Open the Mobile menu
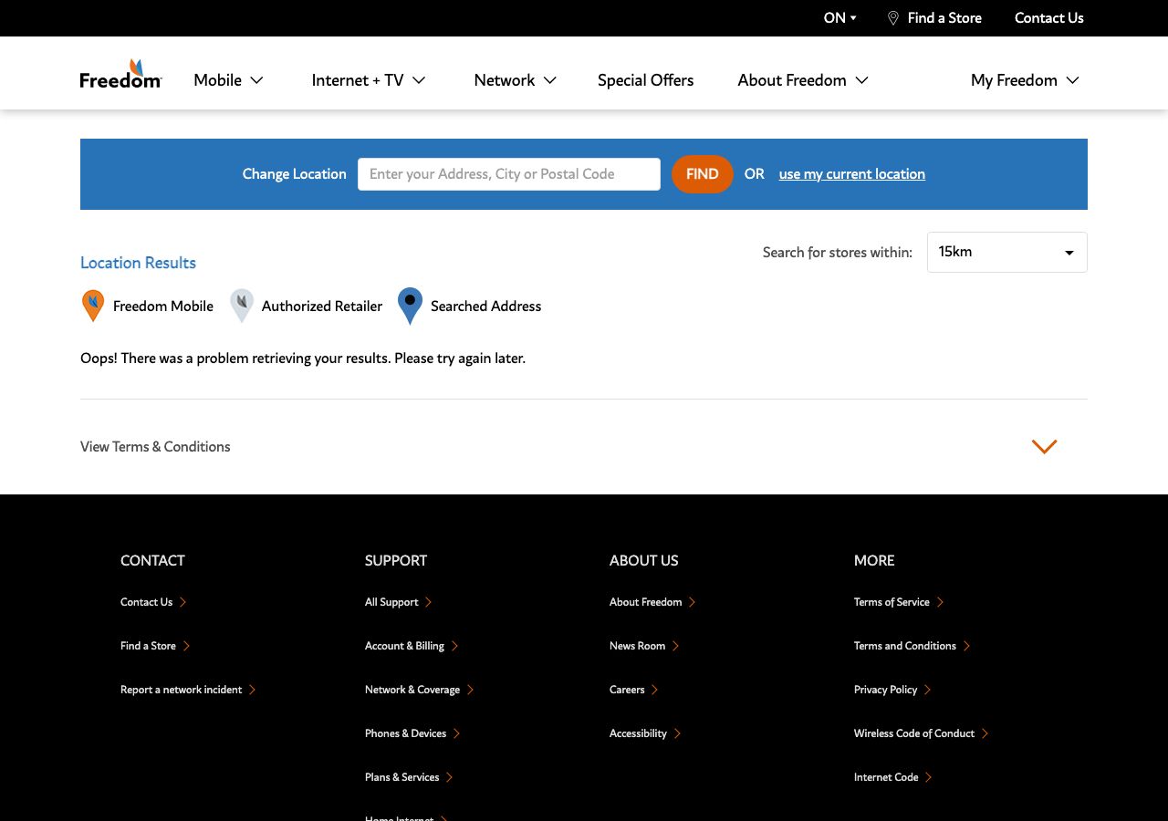The height and width of the screenshot is (821, 1168). tap(228, 80)
